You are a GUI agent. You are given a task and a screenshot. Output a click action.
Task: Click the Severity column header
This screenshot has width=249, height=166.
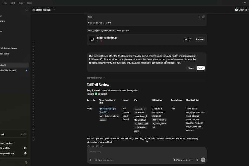pos(91,100)
